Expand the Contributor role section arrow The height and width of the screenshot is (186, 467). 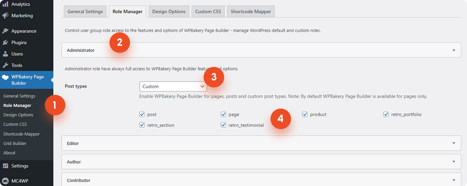(x=454, y=180)
